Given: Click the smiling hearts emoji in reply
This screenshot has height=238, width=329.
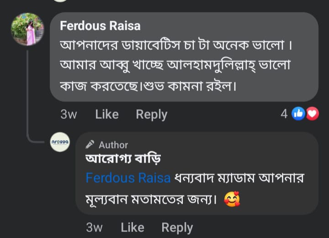Looking at the screenshot, I should point(232,200).
